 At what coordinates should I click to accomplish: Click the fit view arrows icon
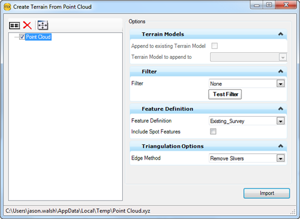43,25
